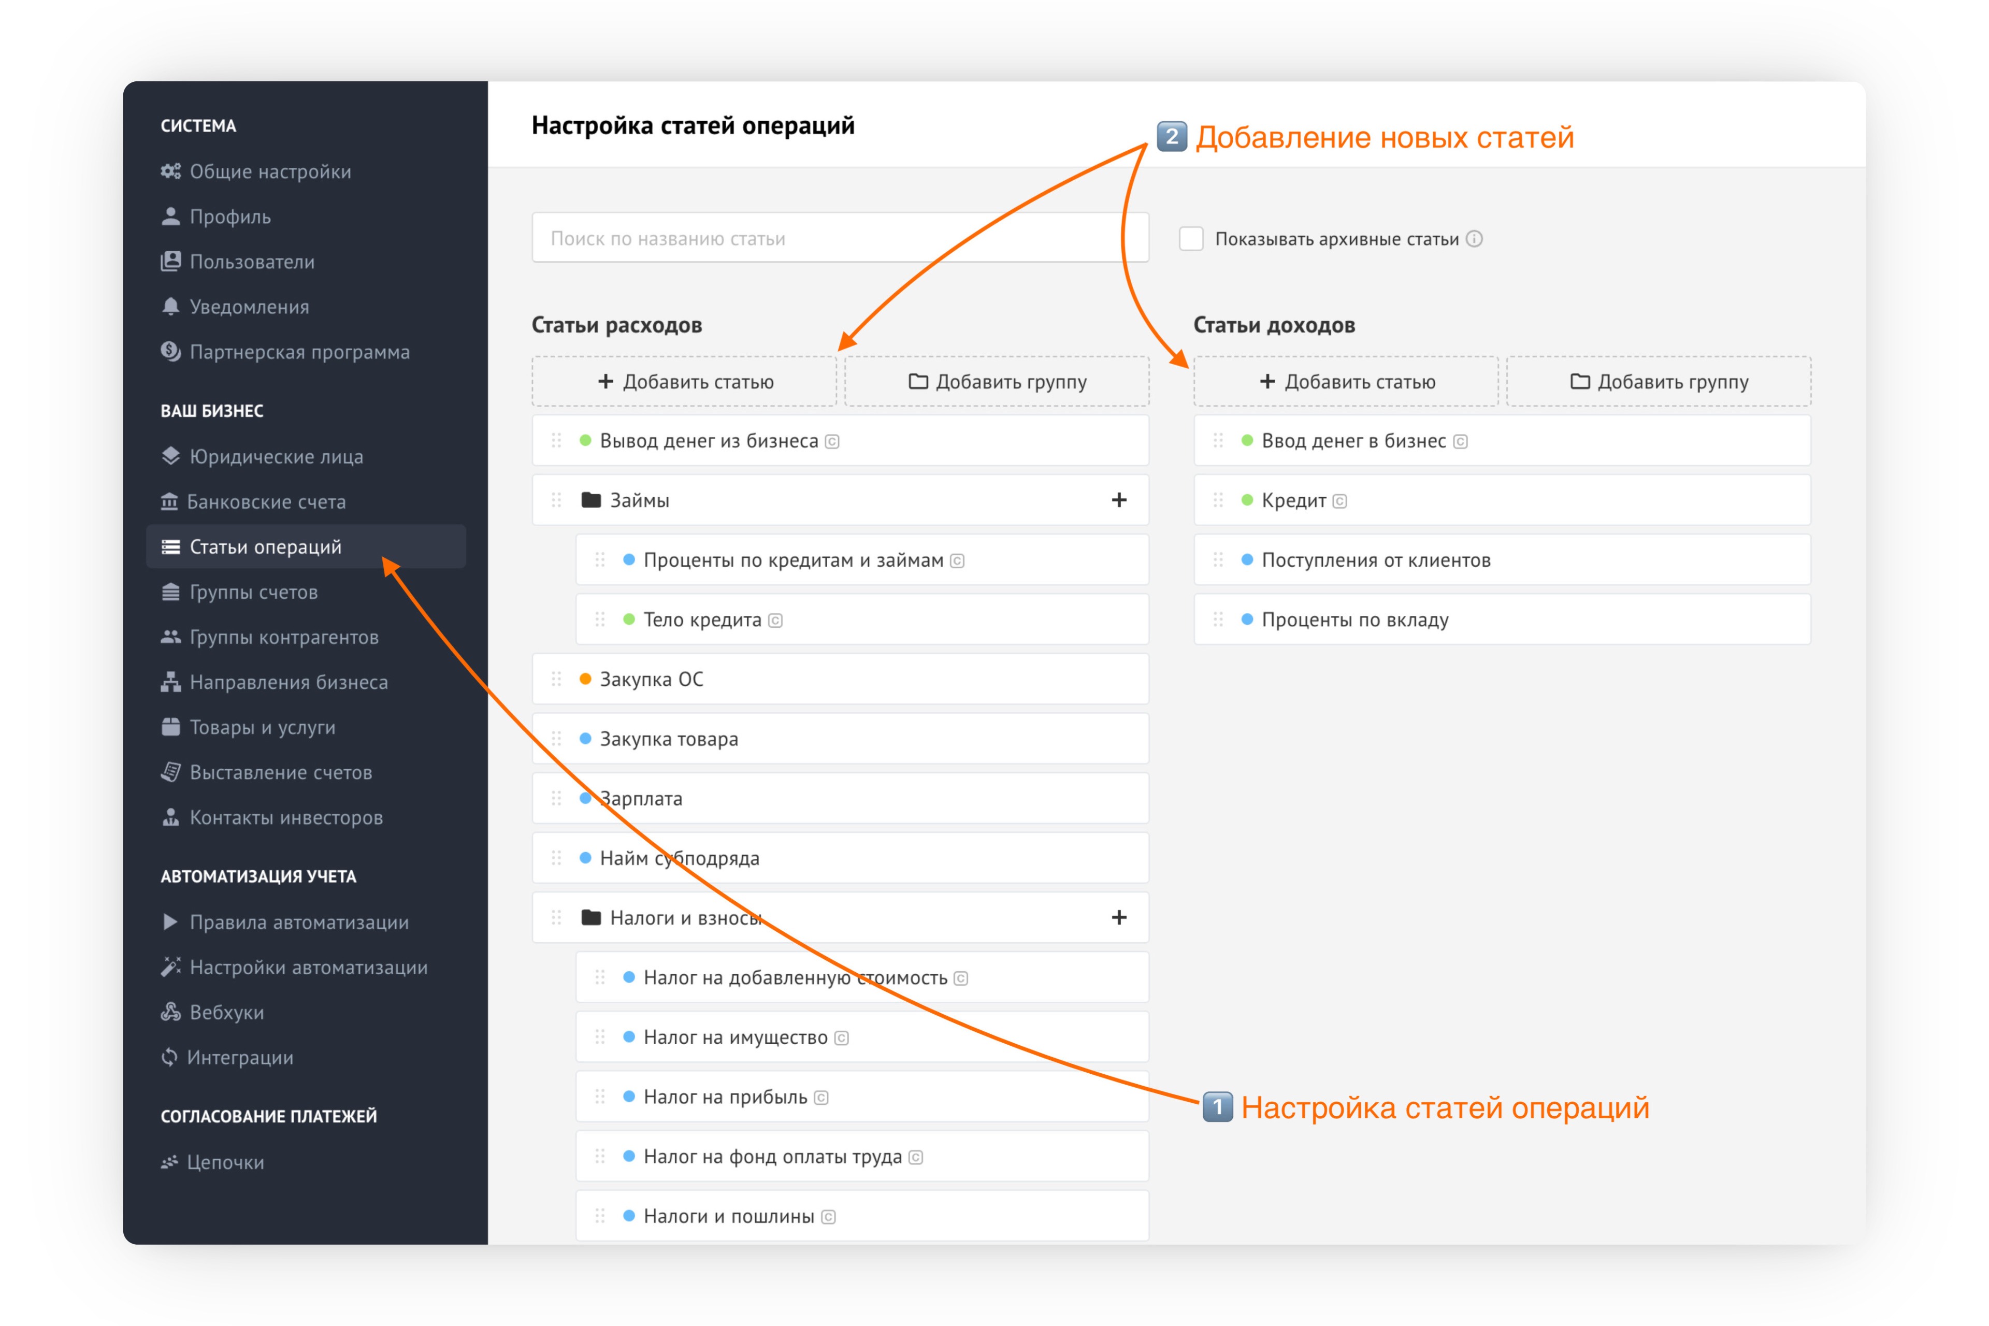Viewport: 1989px width, 1326px height.
Task: Click the box icon beside Товары и услуги
Action: coord(171,726)
